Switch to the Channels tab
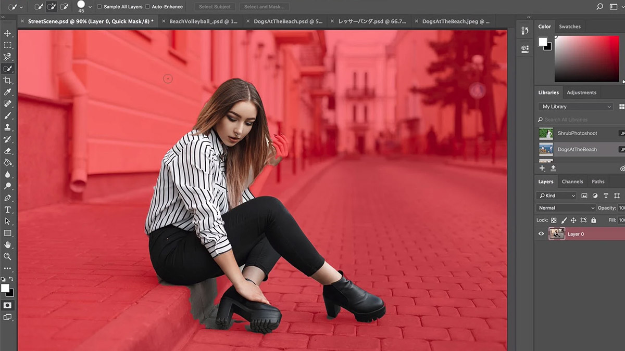This screenshot has width=625, height=351. point(572,181)
